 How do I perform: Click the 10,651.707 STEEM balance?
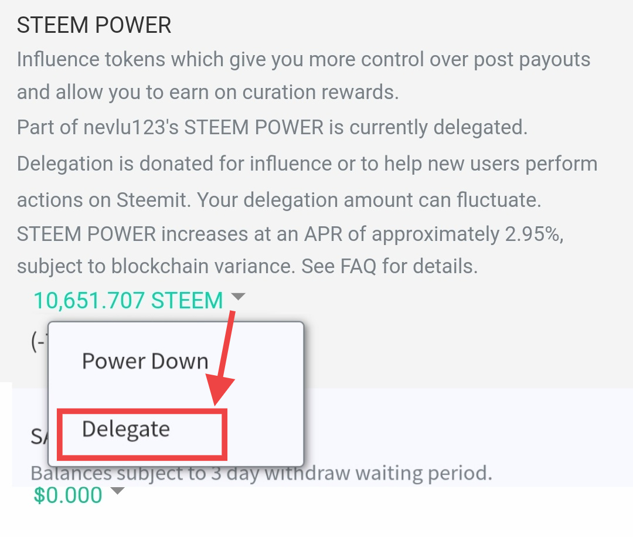128,301
